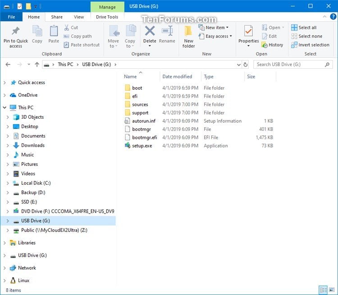Select Network in navigation pane

point(23,268)
